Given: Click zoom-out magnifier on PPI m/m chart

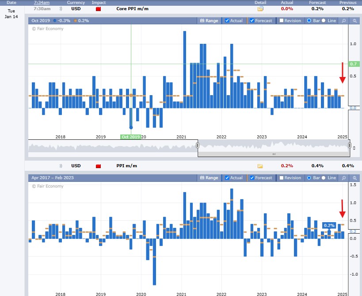Looking at the screenshot, I should [354, 178].
